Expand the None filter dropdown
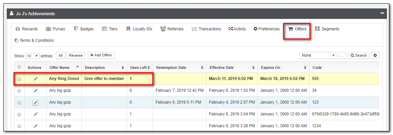The image size is (393, 135). pyautogui.click(x=318, y=55)
